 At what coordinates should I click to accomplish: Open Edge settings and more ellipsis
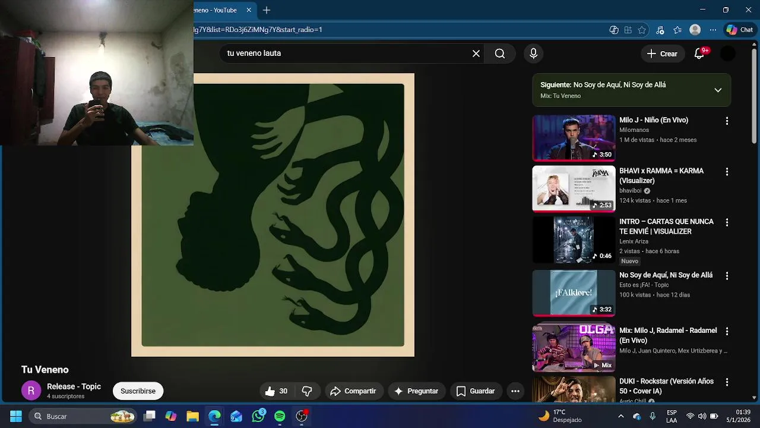(x=712, y=30)
